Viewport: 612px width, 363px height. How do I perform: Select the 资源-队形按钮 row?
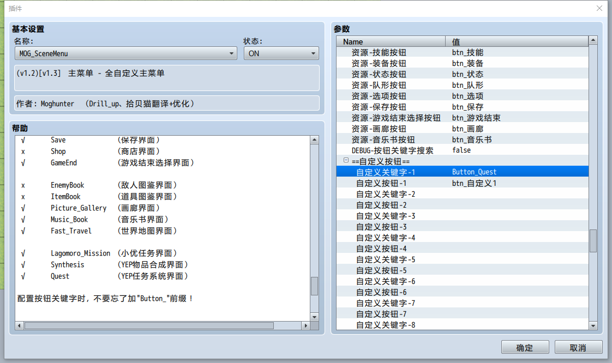point(463,85)
